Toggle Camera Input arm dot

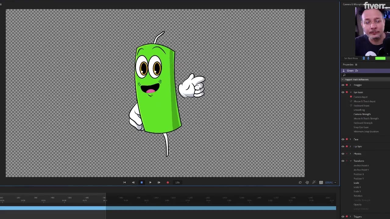(351, 97)
